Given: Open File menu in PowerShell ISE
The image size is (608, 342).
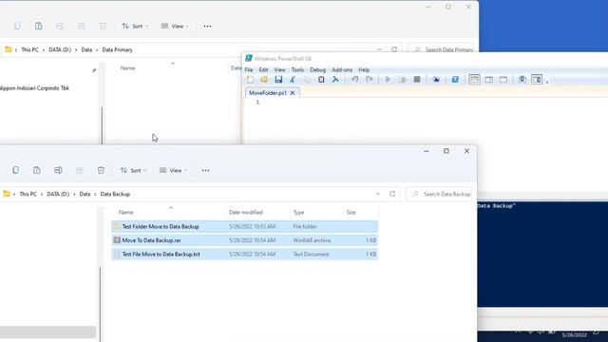Looking at the screenshot, I should click(x=249, y=69).
